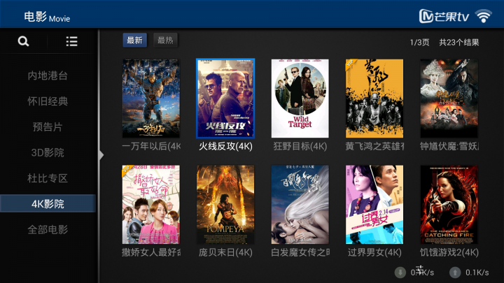Tap the Wi-Fi signal icon

pos(484,16)
